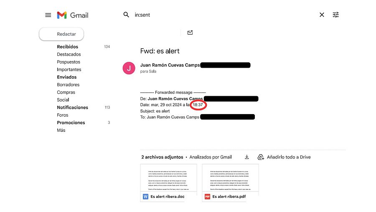Go to Enviados folder
This screenshot has height=212, width=376.
(66, 77)
